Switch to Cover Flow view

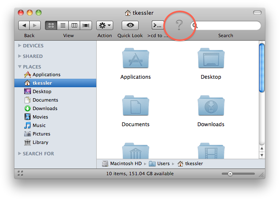click(x=86, y=25)
